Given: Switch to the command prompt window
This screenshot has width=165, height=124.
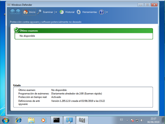Looking at the screenshot, I should tap(57, 120).
